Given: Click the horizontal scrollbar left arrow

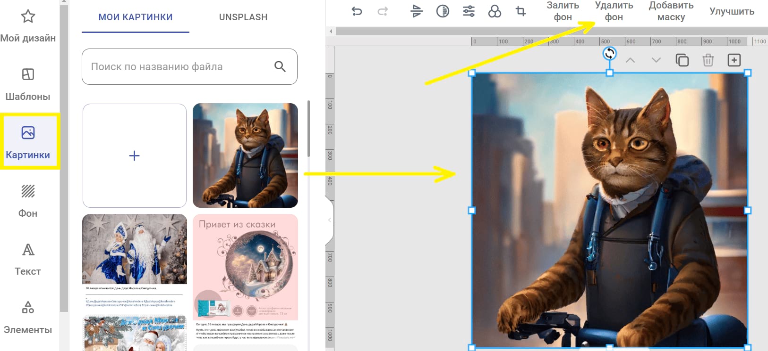Looking at the screenshot, I should 331,32.
